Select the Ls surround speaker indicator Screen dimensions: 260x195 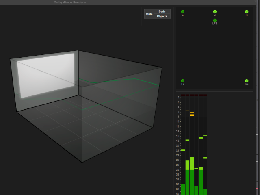click(183, 81)
